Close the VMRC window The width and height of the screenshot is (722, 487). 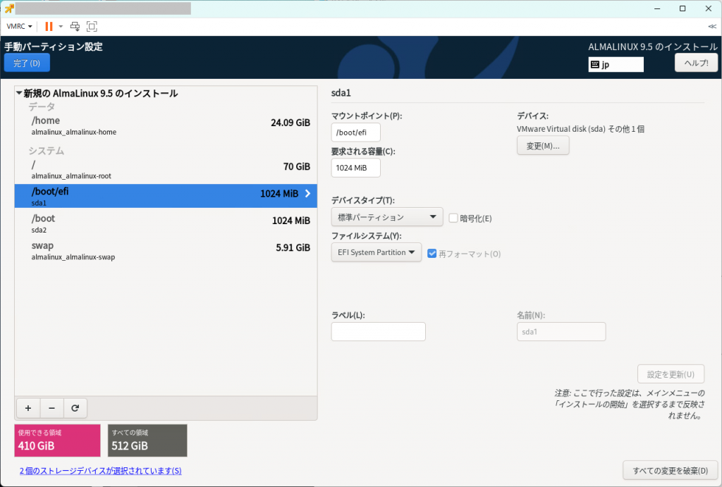pos(708,8)
